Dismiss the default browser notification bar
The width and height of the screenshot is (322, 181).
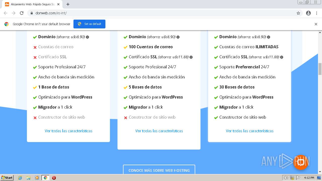[x=316, y=24]
